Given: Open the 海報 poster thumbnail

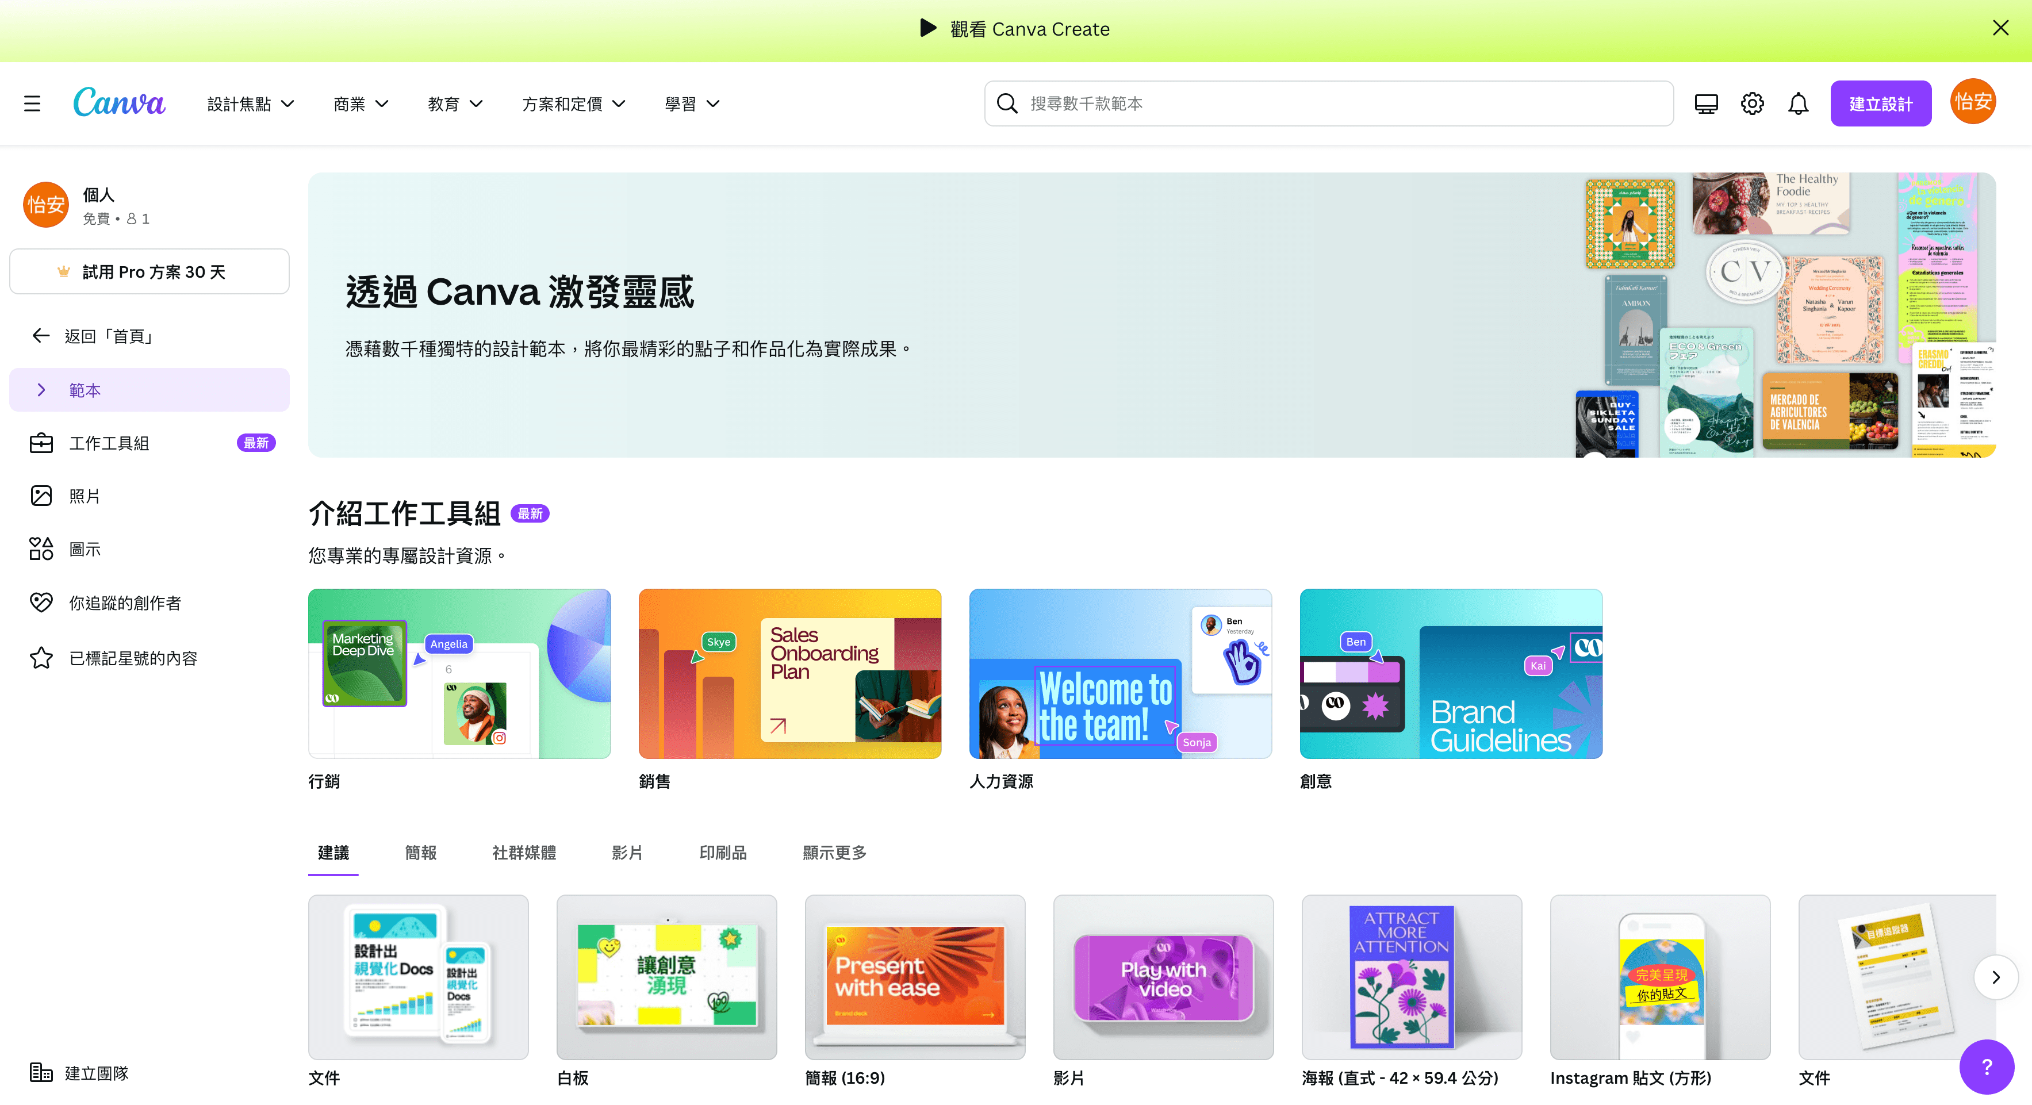Looking at the screenshot, I should pos(1412,976).
